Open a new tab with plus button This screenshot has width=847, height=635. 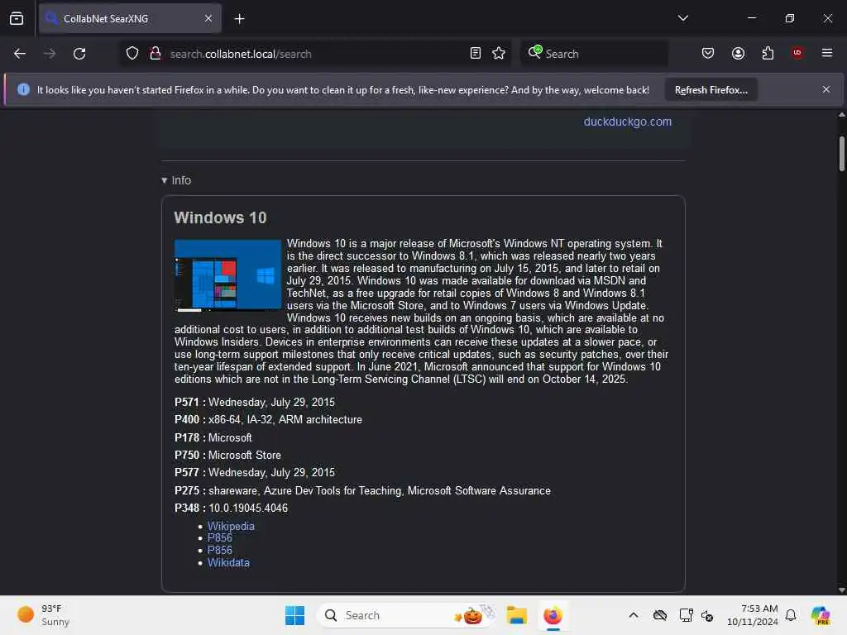(x=239, y=19)
